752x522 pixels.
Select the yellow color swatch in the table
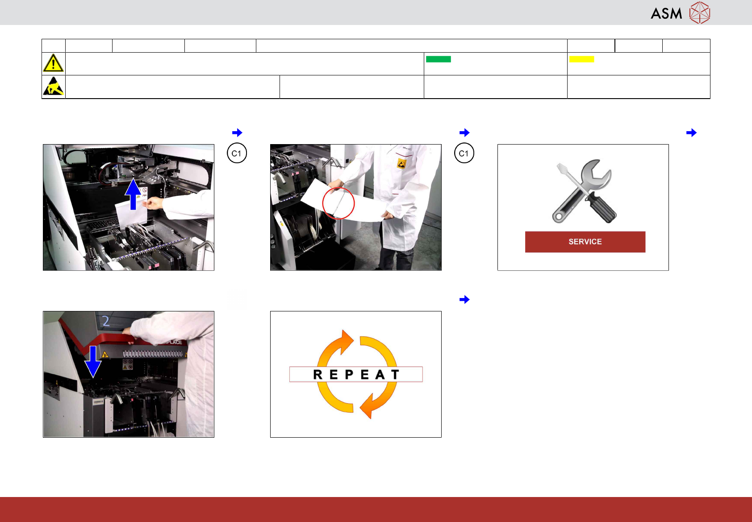[x=581, y=59]
